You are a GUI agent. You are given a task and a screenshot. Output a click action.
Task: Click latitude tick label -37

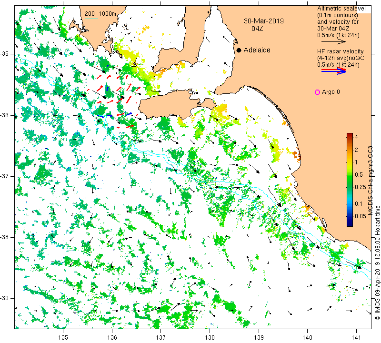pyautogui.click(x=4, y=176)
